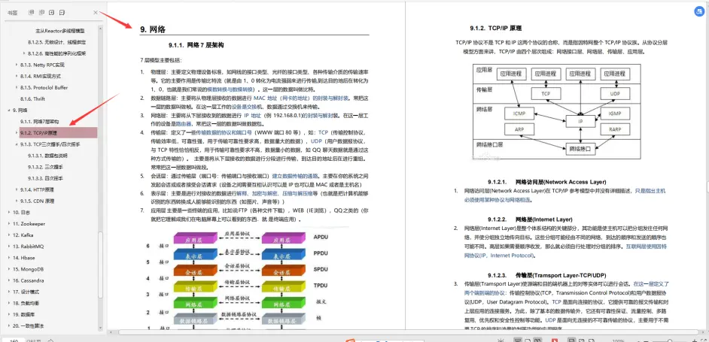Click the TCP box in the diagram
709x342 pixels.
pos(546,94)
